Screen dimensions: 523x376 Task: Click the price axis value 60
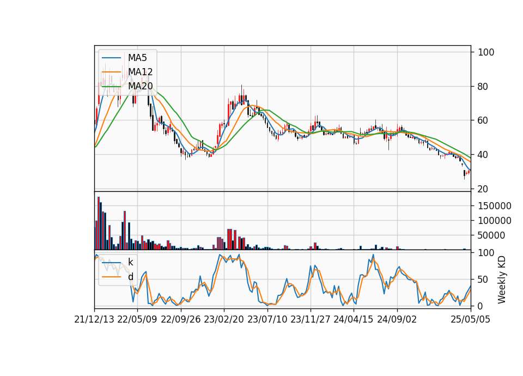[483, 120]
